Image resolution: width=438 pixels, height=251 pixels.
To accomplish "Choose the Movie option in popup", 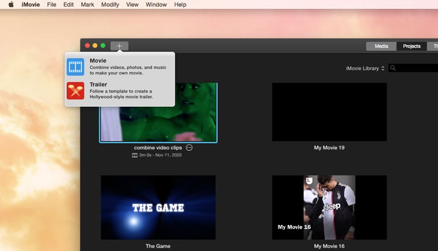I will click(x=120, y=67).
